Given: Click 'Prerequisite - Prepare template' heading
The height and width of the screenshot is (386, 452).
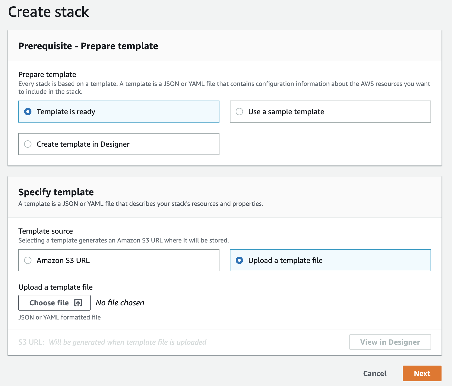Looking at the screenshot, I should coord(88,46).
